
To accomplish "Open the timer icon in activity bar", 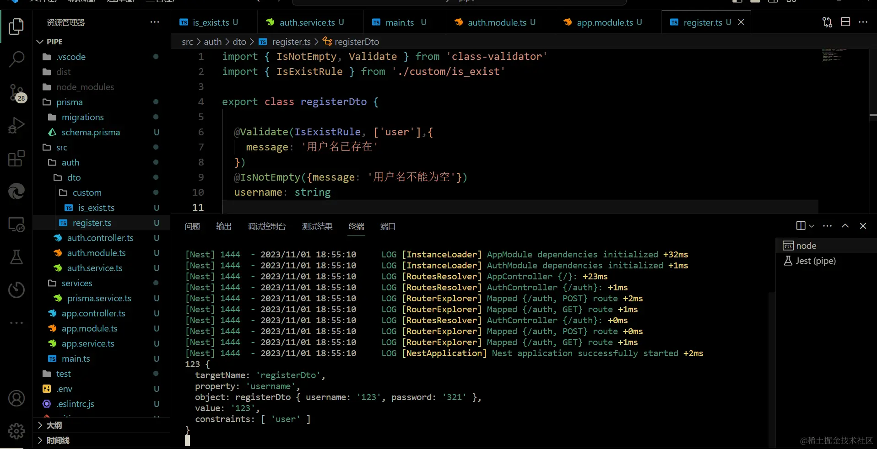I will click(16, 289).
